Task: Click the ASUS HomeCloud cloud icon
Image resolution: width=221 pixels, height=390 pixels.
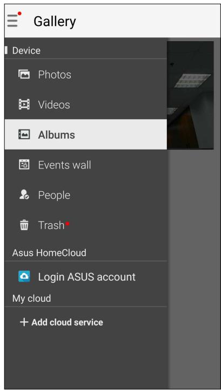Action: tap(24, 276)
